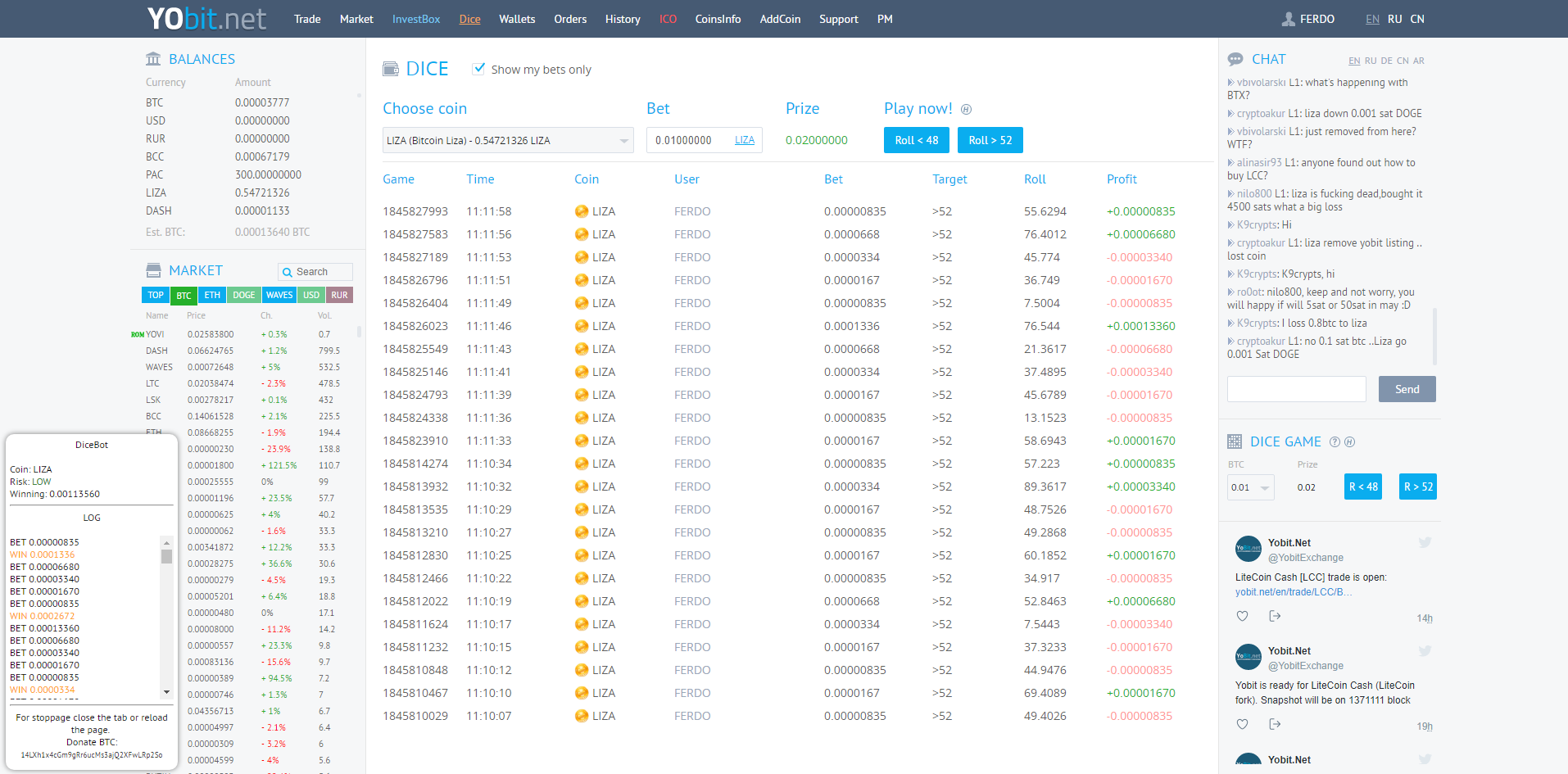The width and height of the screenshot is (1568, 774).
Task: Like the LiteCoin Cash trade open tweet
Action: click(x=1242, y=616)
